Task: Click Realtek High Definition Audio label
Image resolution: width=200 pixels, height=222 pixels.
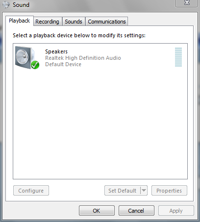Action: [x=83, y=58]
